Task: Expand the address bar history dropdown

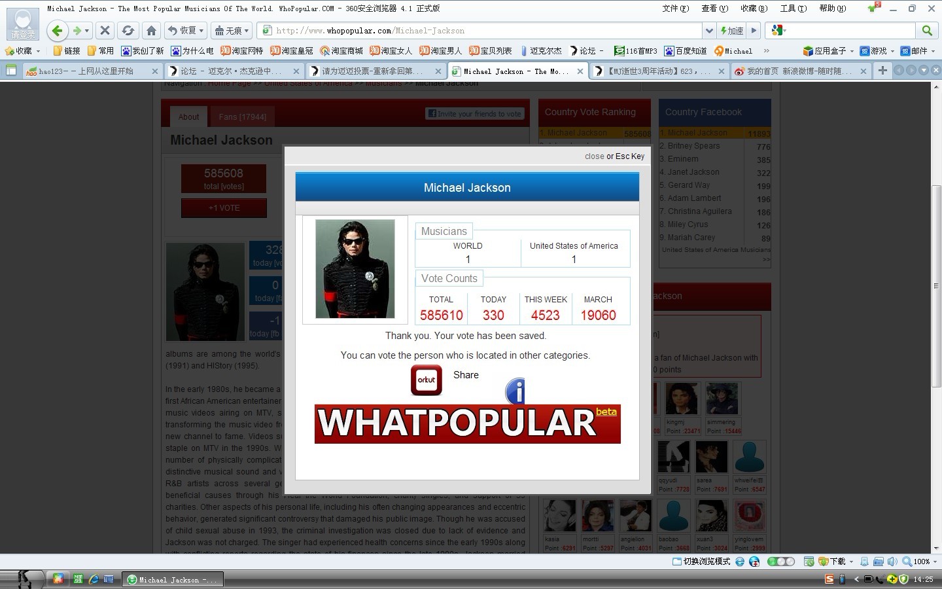Action: pyautogui.click(x=709, y=31)
